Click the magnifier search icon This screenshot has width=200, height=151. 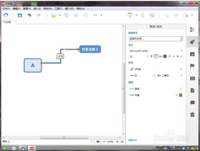166,15
